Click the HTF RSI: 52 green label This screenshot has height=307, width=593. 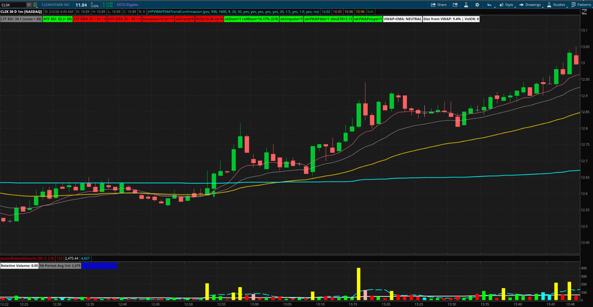pos(58,19)
